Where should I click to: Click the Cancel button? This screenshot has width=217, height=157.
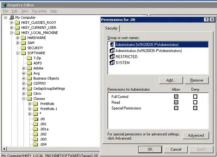[176, 149]
